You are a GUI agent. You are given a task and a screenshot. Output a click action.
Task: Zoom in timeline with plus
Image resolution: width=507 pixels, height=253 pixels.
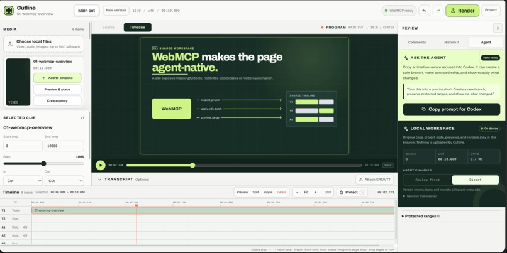tap(315, 192)
